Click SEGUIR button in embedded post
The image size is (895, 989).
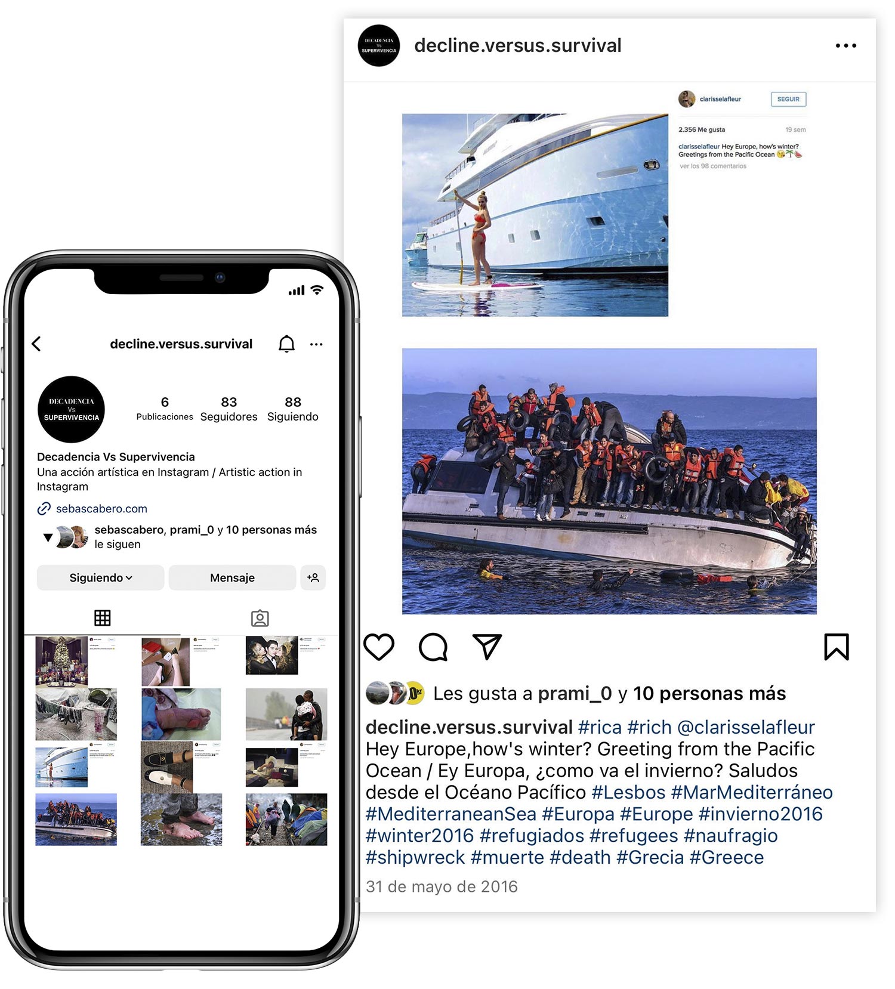point(788,99)
